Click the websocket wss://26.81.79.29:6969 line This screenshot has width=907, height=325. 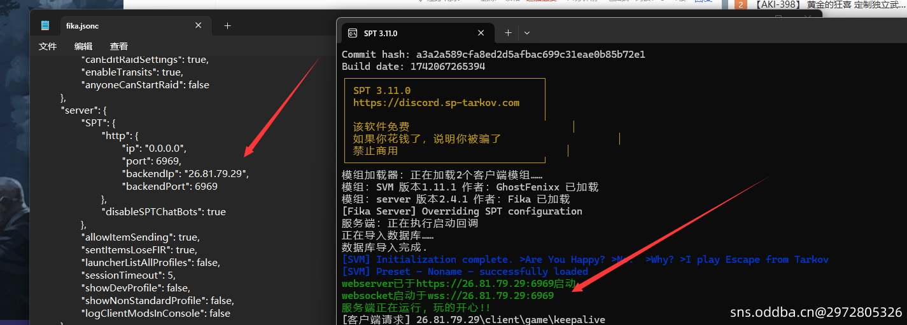point(448,296)
